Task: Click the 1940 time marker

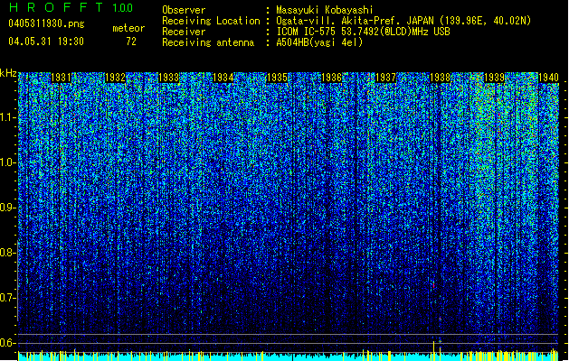Action: tap(548, 78)
